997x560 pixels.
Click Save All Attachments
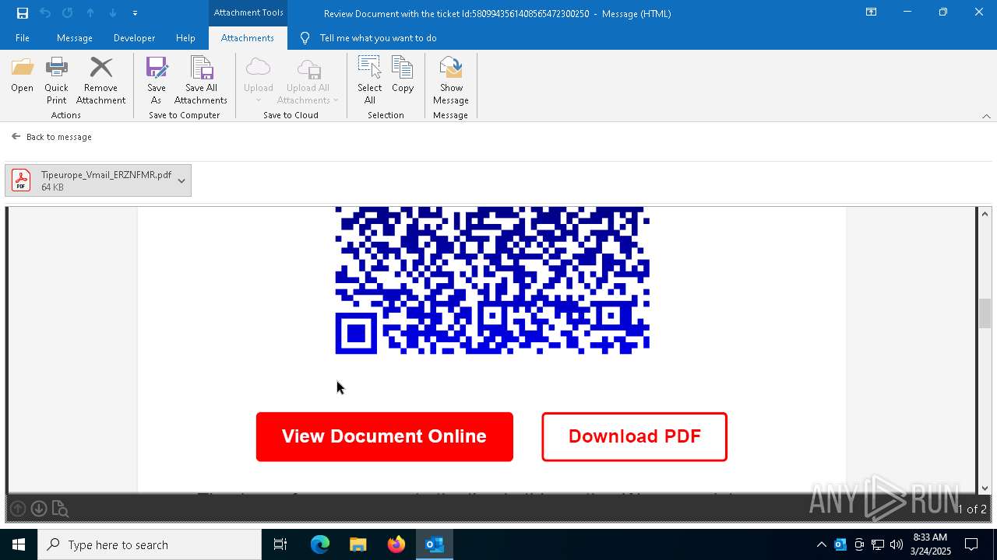201,80
